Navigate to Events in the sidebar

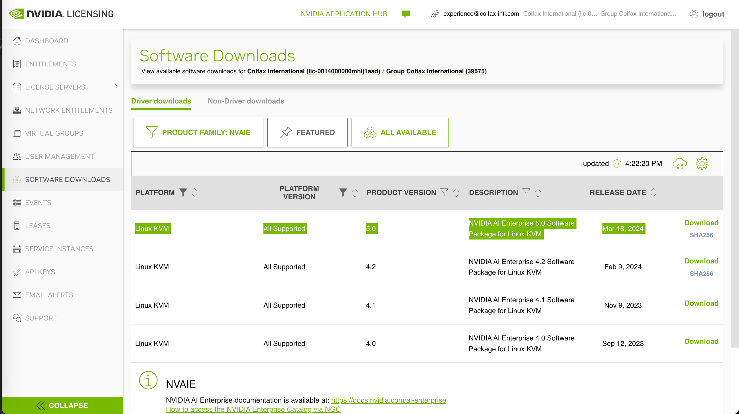38,202
